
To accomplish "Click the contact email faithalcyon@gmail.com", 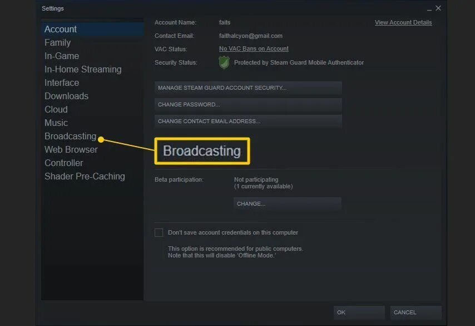I will coord(250,36).
